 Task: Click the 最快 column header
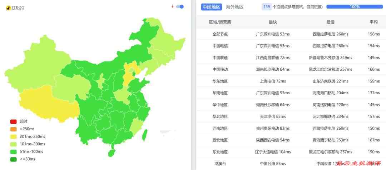(273, 22)
